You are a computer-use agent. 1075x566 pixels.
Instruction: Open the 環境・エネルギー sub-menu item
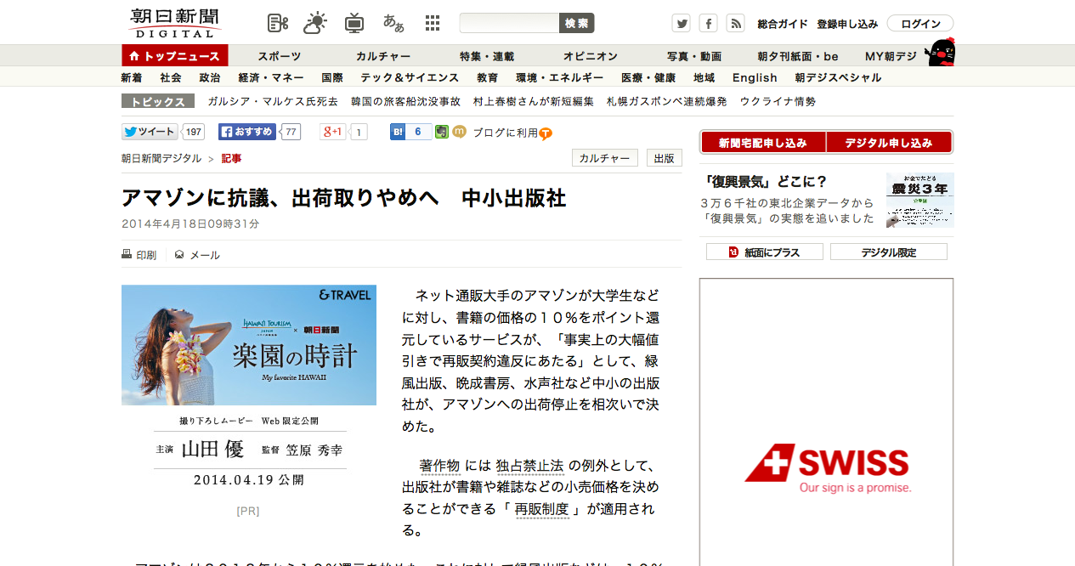560,77
